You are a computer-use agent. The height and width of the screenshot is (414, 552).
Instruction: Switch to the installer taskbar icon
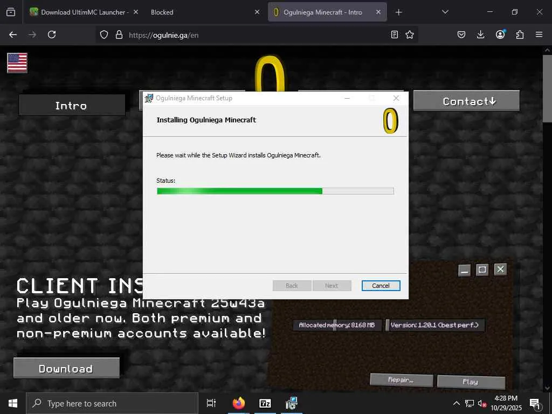[292, 403]
